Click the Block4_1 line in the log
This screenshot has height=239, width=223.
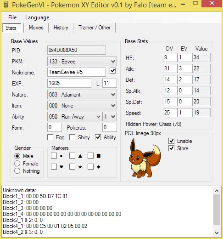[45, 226]
